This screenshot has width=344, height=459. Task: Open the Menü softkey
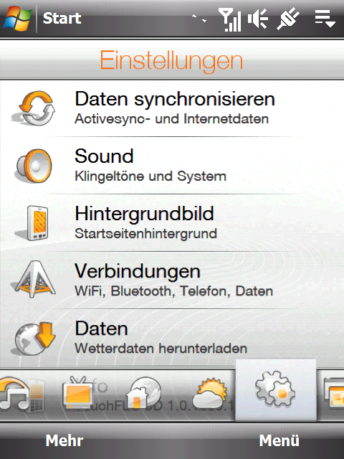click(x=279, y=440)
